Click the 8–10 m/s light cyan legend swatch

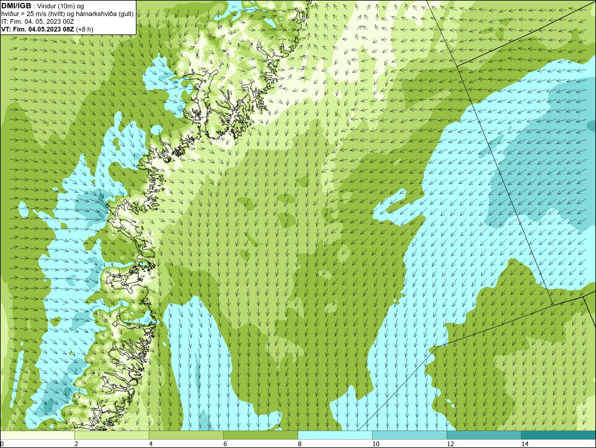tap(335, 435)
